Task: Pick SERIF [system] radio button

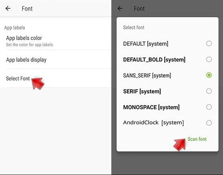Action: 209,91
